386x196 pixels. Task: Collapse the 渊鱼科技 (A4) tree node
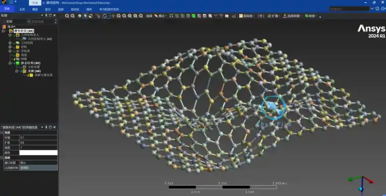[x=3, y=31]
